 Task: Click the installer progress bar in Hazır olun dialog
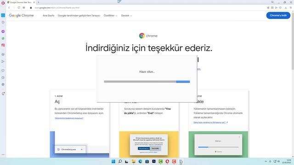coord(147,82)
